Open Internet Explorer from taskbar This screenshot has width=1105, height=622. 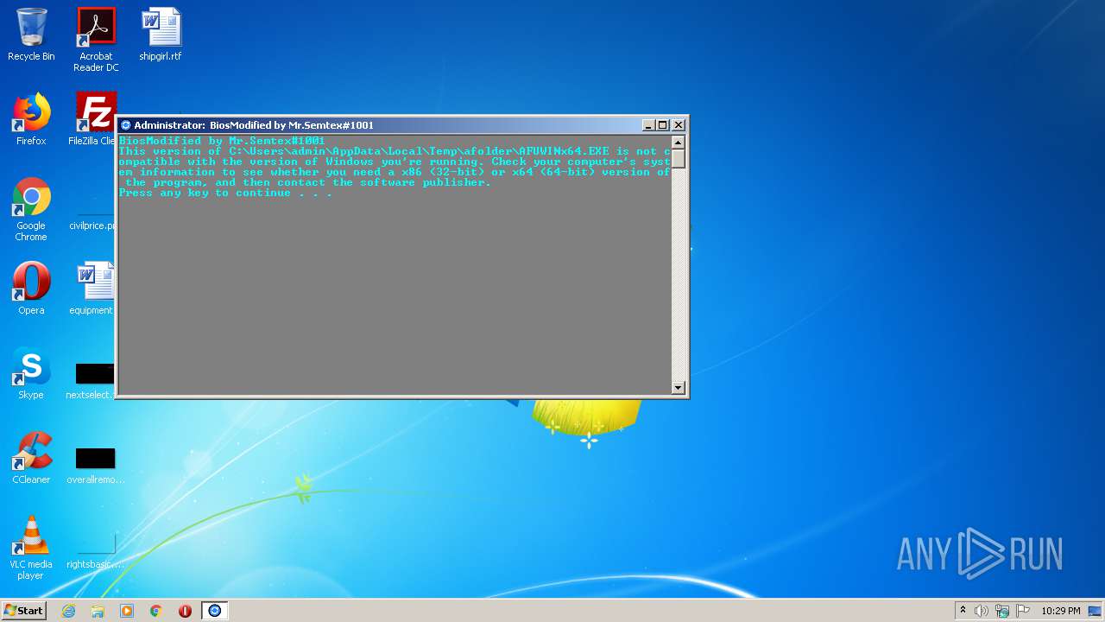[x=68, y=611]
